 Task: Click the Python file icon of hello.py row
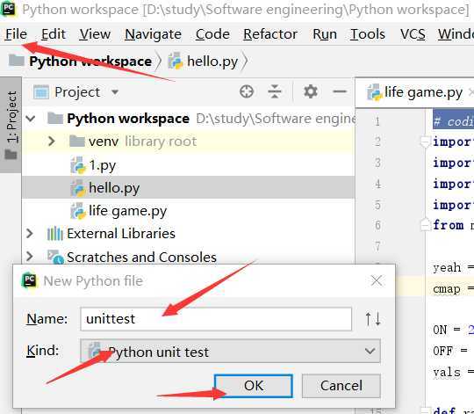(78, 188)
